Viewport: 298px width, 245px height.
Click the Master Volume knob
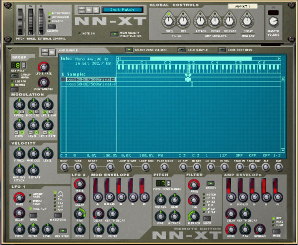(x=273, y=21)
